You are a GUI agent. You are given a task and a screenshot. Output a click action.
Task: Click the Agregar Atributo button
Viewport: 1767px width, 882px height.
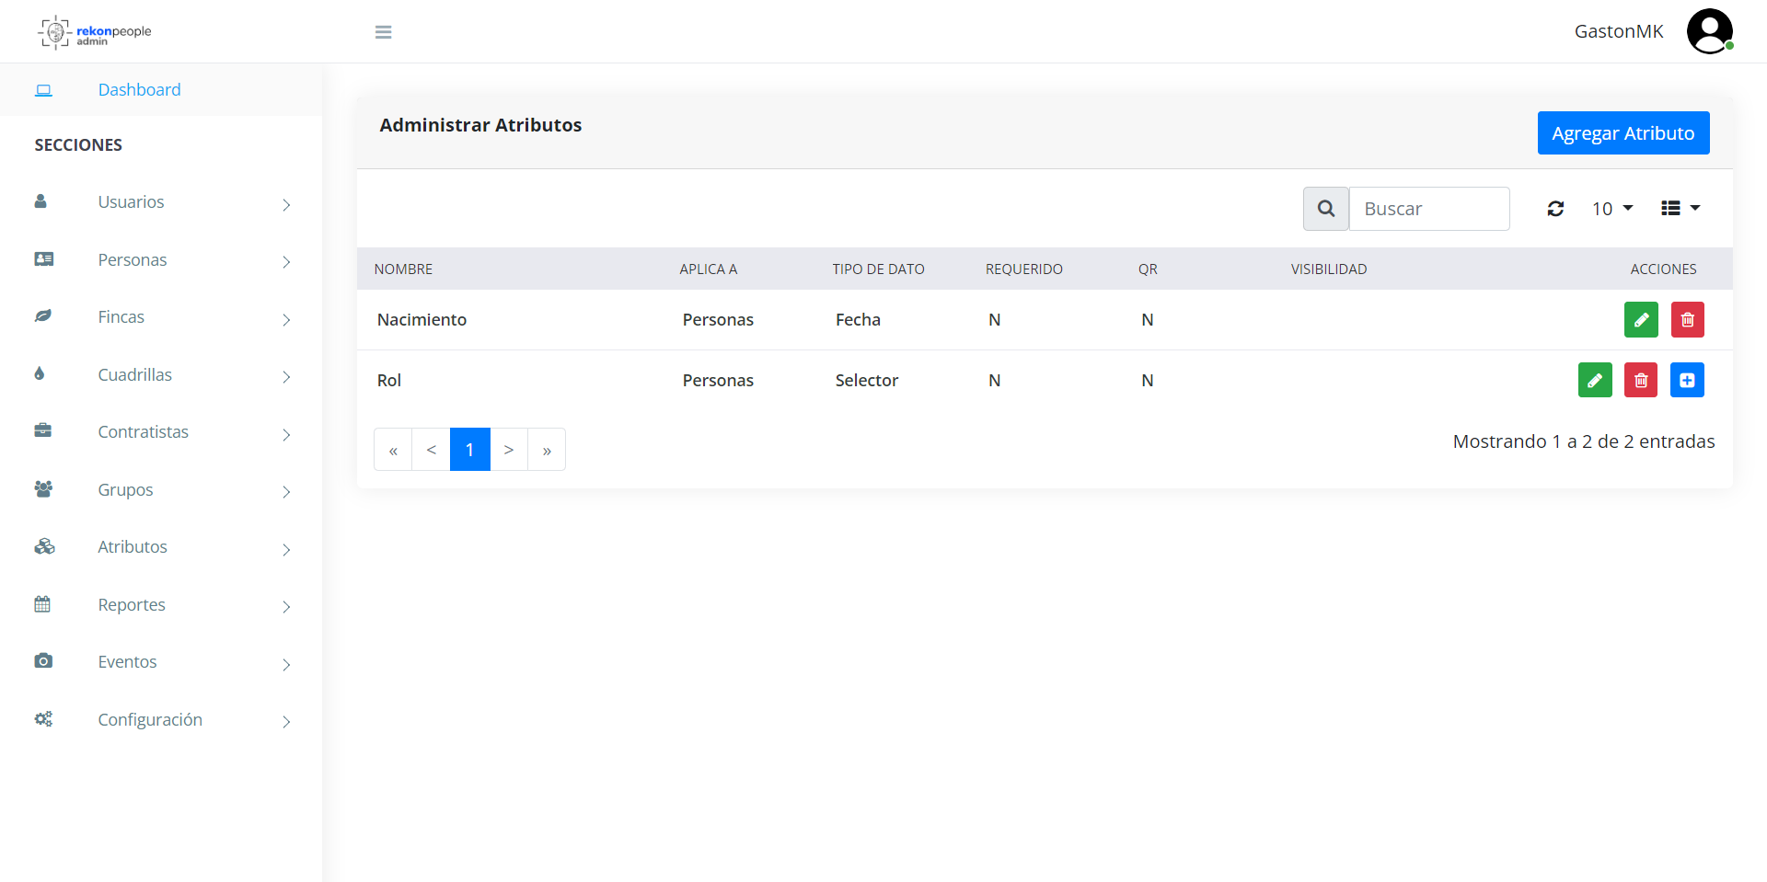point(1623,133)
